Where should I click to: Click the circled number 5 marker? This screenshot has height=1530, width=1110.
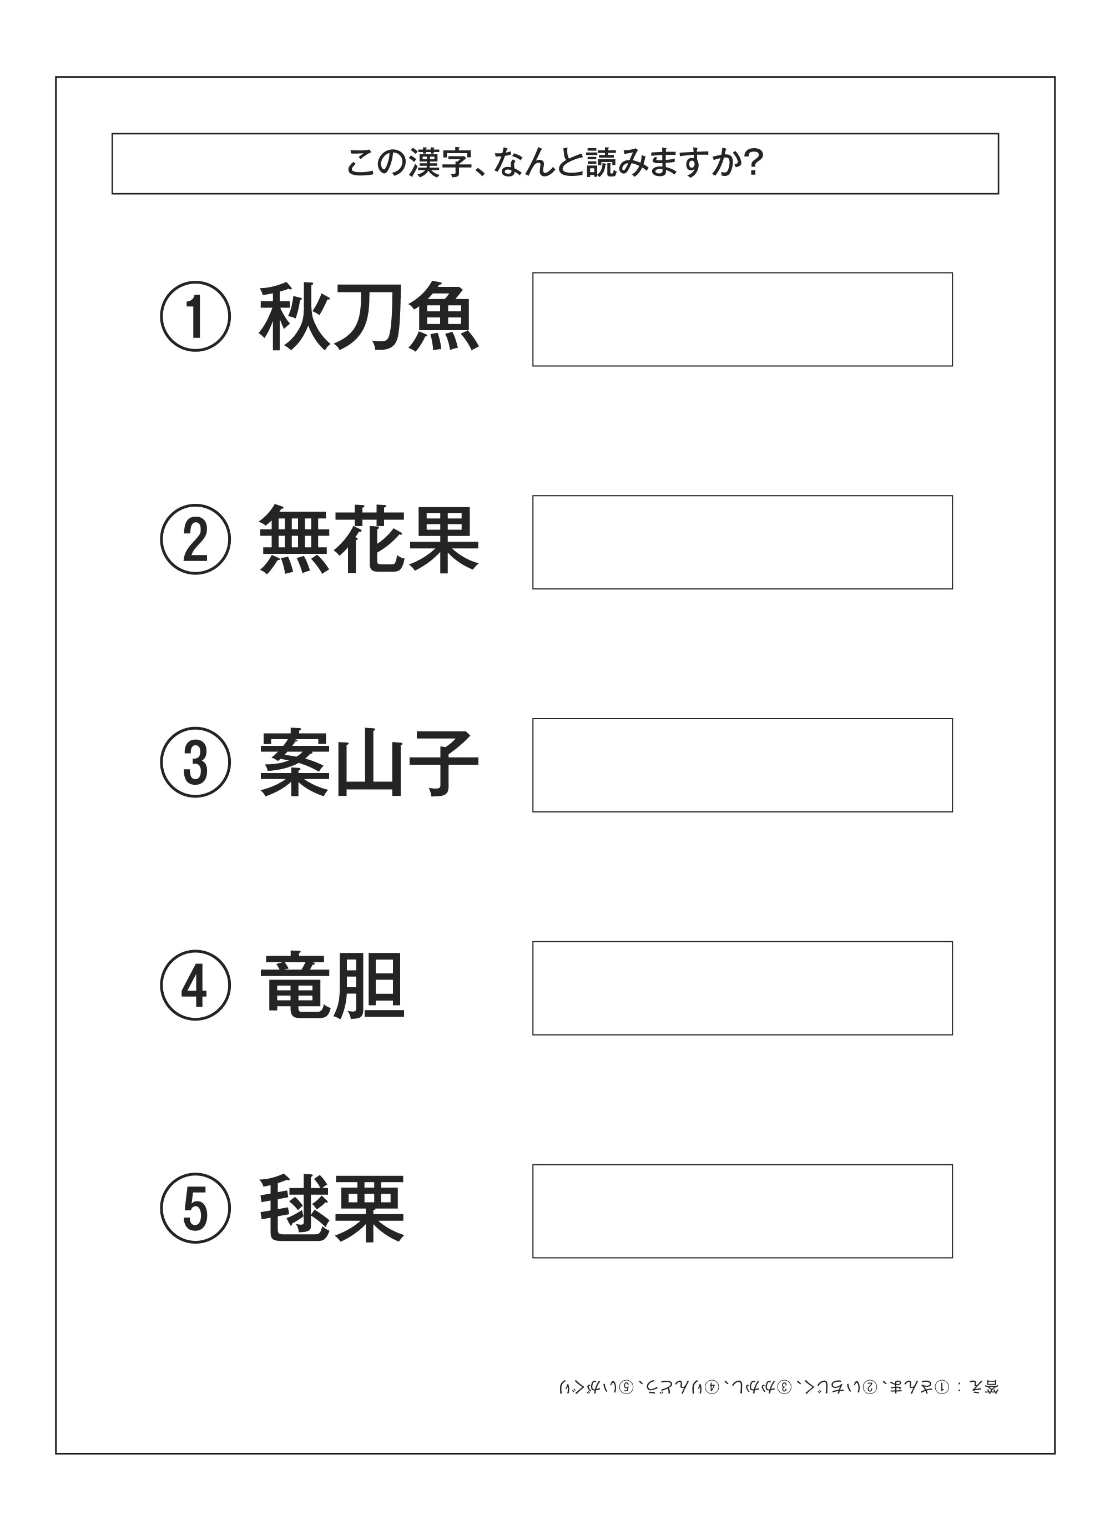196,1208
